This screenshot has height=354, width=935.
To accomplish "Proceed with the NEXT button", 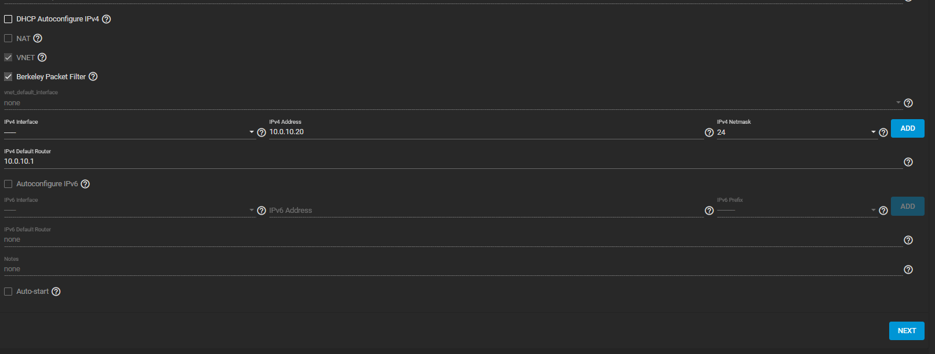I will tap(907, 331).
